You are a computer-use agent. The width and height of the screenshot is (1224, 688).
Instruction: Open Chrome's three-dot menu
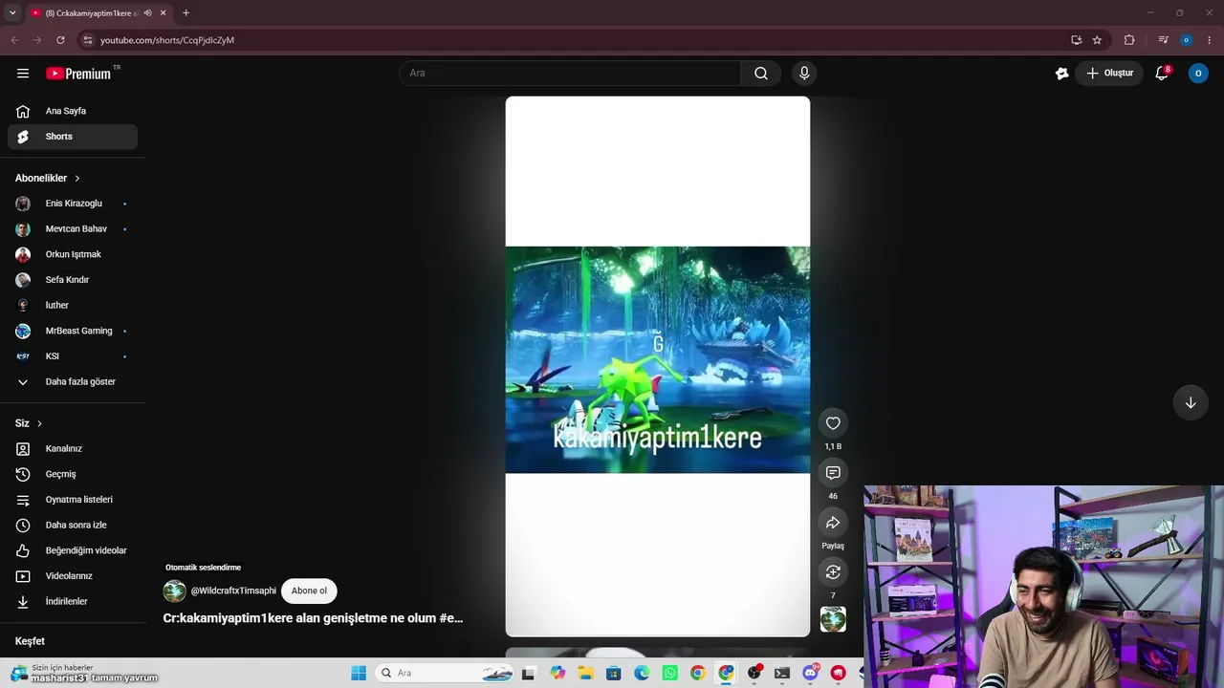pyautogui.click(x=1210, y=40)
